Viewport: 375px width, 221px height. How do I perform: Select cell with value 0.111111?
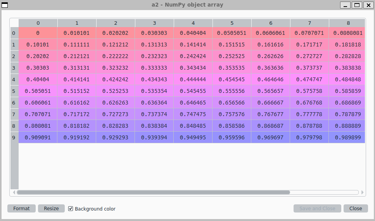(x=77, y=45)
